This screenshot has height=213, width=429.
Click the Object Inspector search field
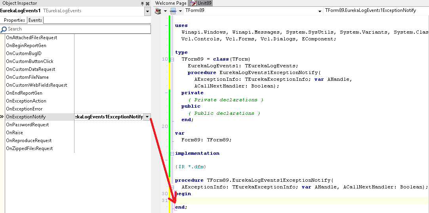pos(76,29)
